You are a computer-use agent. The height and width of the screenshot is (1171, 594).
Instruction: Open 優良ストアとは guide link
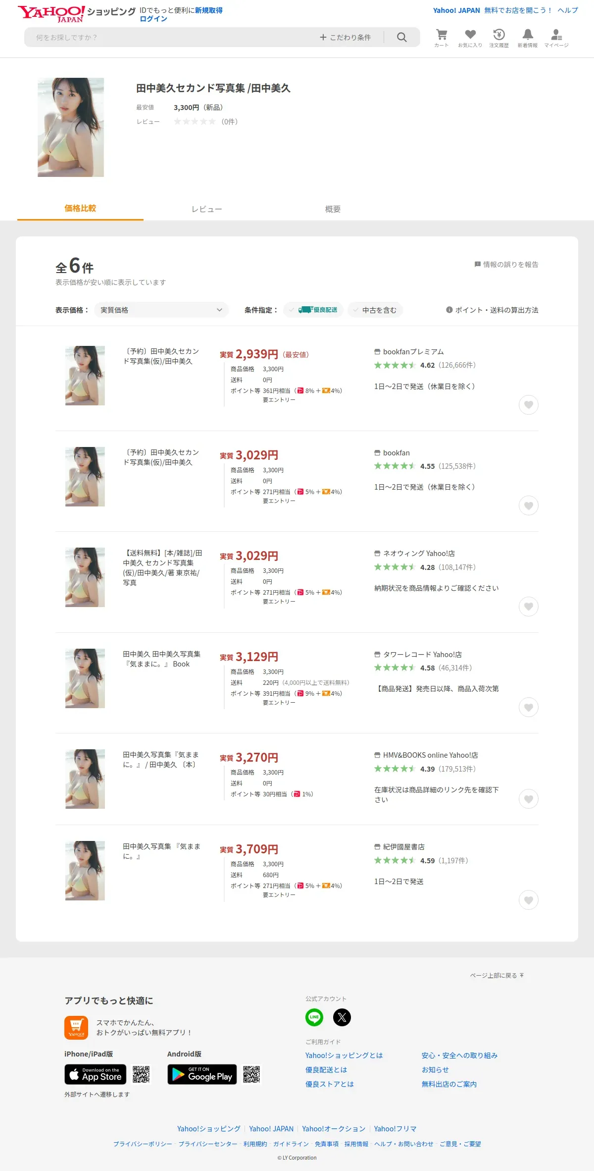click(330, 1084)
